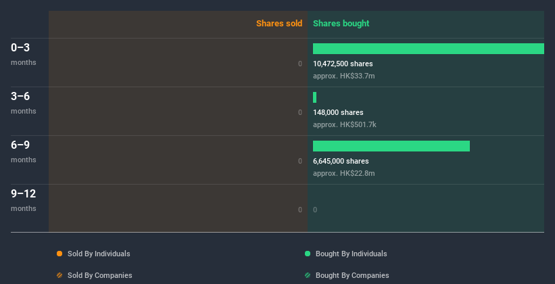Click the 6–9 months green bought bar
This screenshot has height=284, width=555.
point(391,146)
